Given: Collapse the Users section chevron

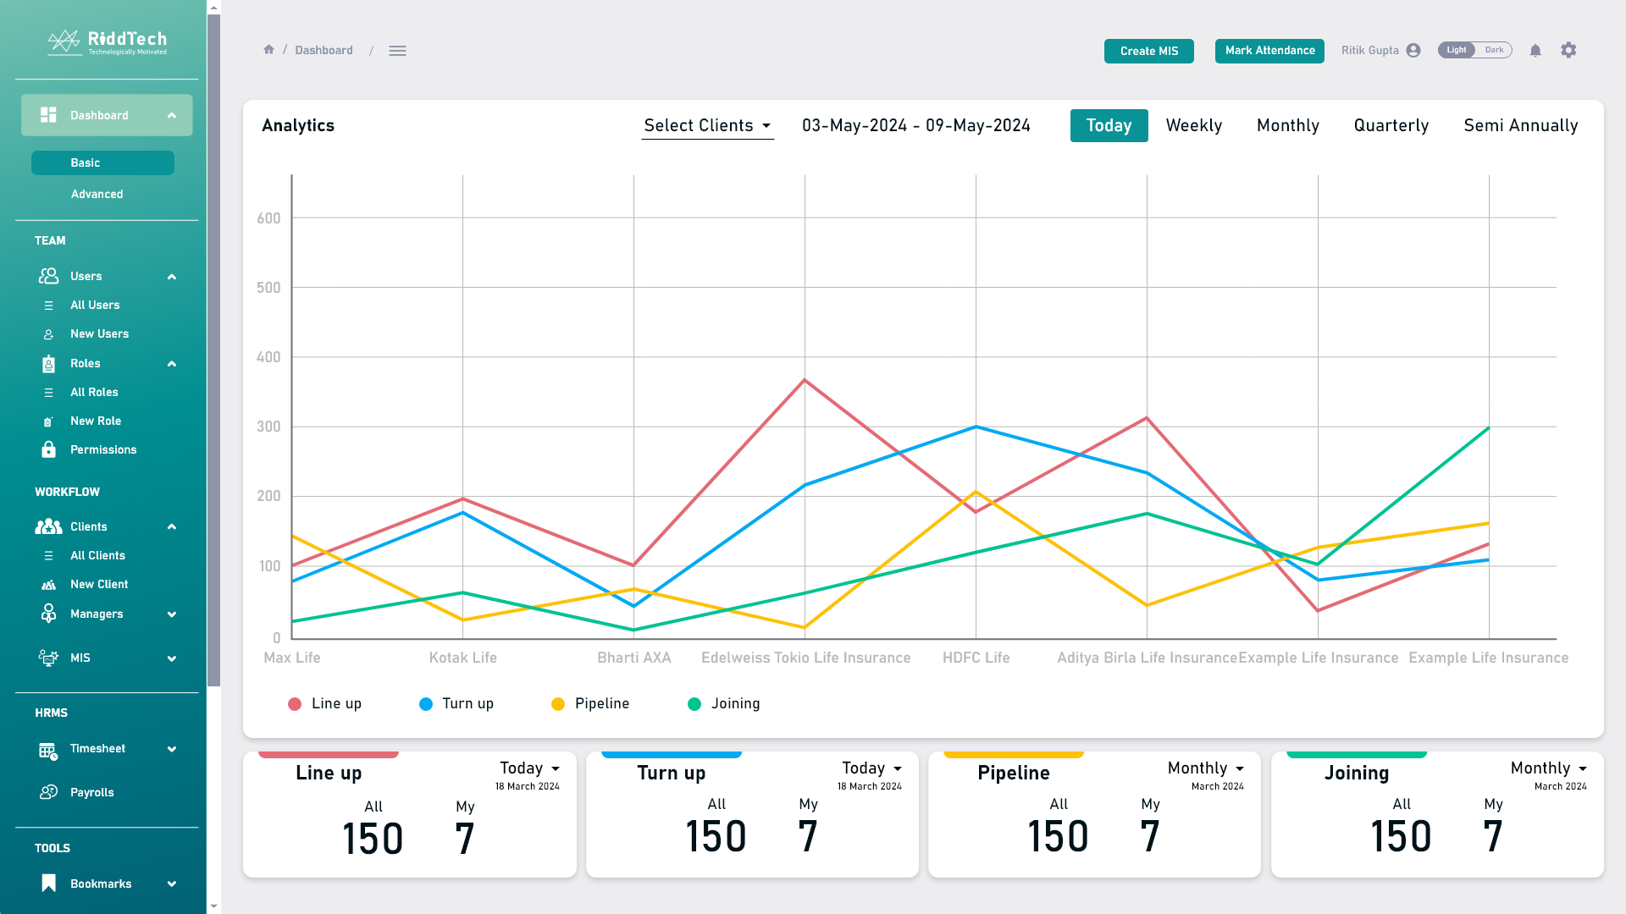Looking at the screenshot, I should [172, 277].
